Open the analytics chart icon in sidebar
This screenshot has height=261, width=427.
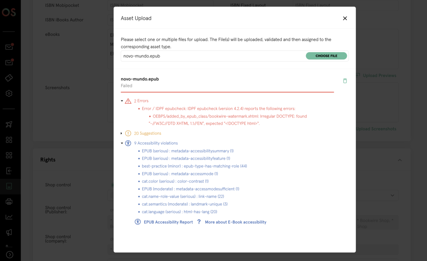tap(9, 217)
